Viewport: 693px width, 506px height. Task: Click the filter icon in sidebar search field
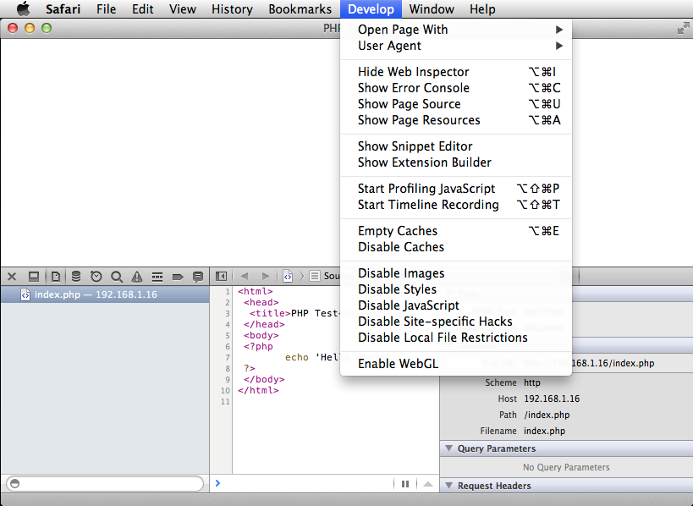pyautogui.click(x=14, y=483)
